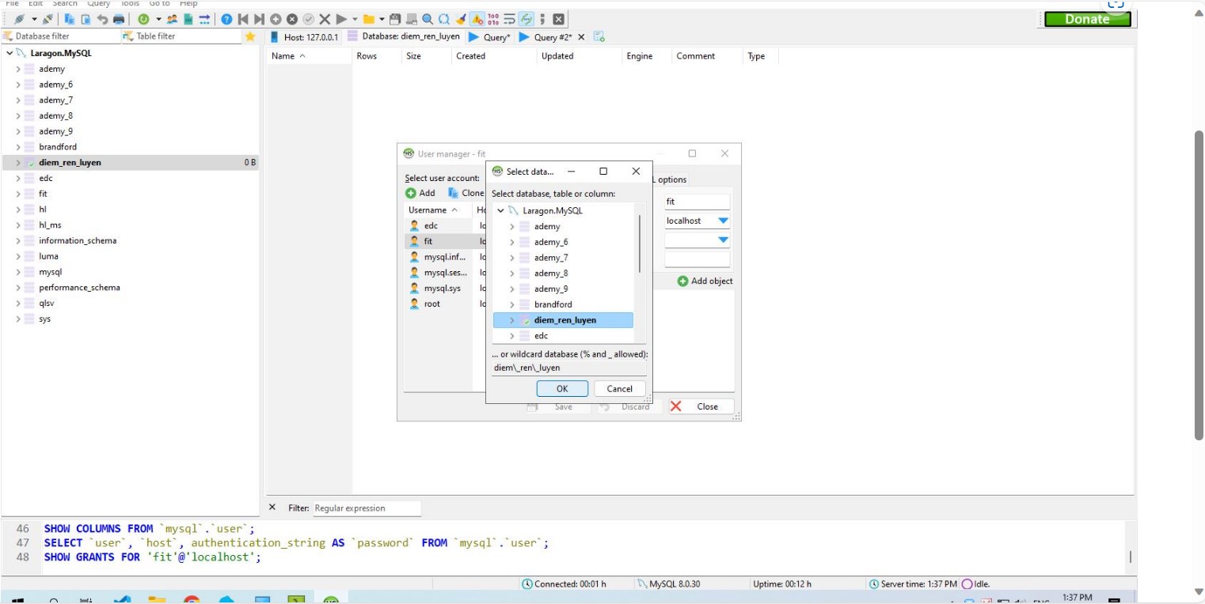Click the Print icon in the toolbar
The height and width of the screenshot is (604, 1205).
click(x=119, y=19)
